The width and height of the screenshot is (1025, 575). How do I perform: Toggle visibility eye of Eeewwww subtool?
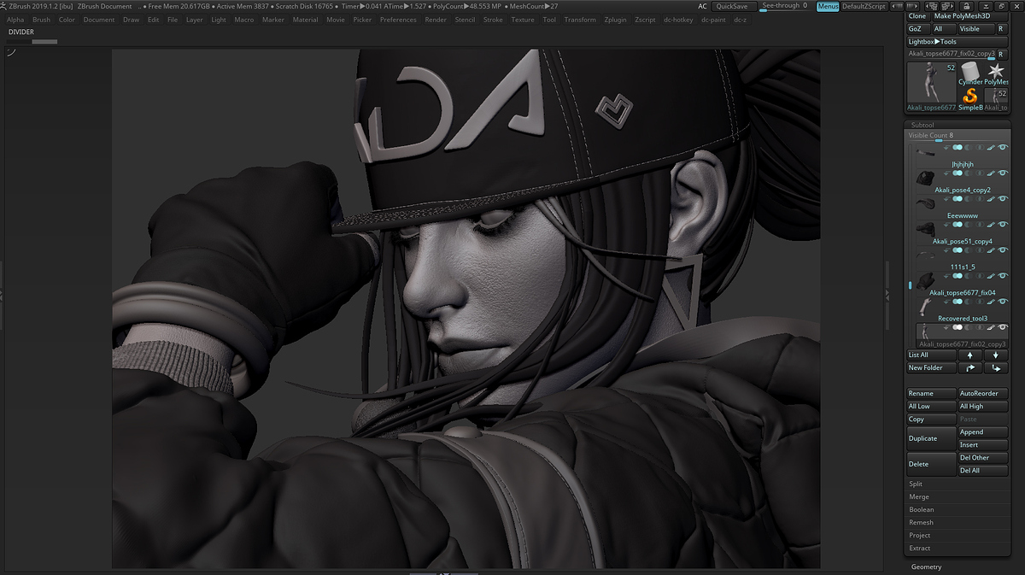[x=1003, y=198]
